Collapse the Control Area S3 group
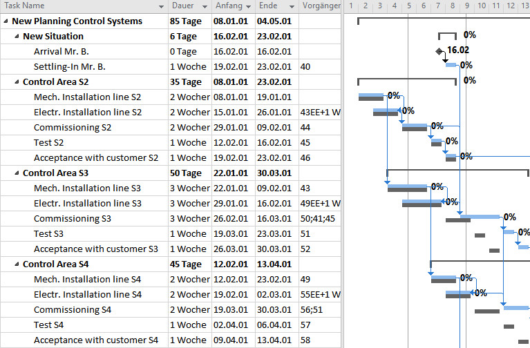Viewport: 530px width, 348px height. (17, 173)
